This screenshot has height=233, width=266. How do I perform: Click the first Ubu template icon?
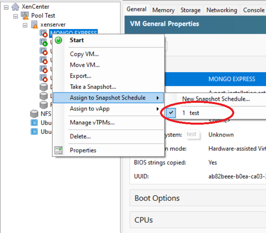(34, 123)
